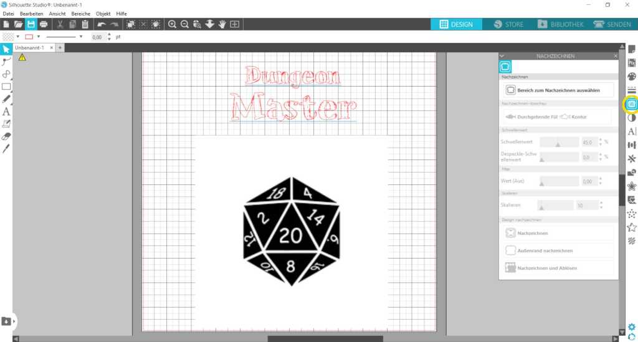This screenshot has height=342, width=638.
Task: Open line style dropdown arrow
Action: (x=81, y=37)
